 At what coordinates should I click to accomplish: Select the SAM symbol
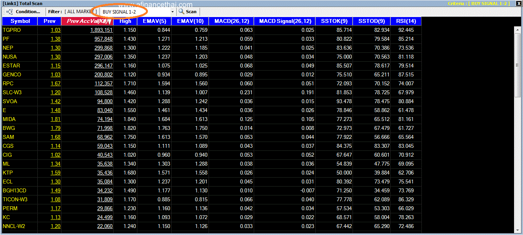tap(8, 137)
